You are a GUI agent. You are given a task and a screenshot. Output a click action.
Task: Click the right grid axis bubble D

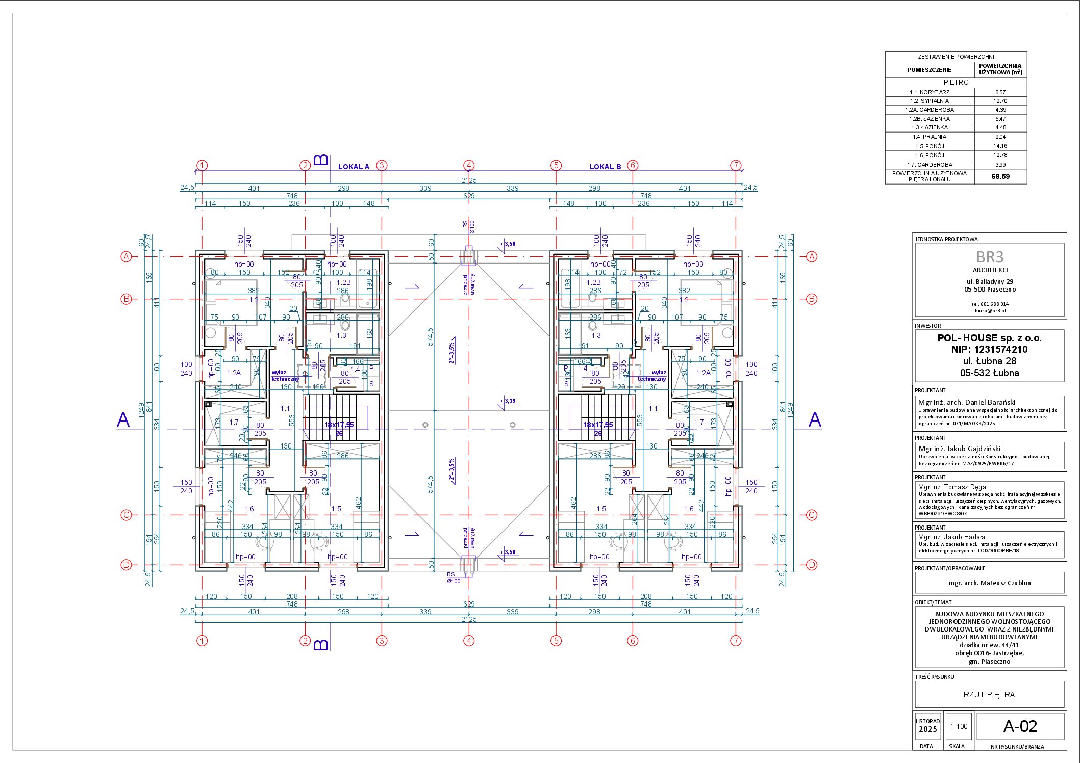812,565
